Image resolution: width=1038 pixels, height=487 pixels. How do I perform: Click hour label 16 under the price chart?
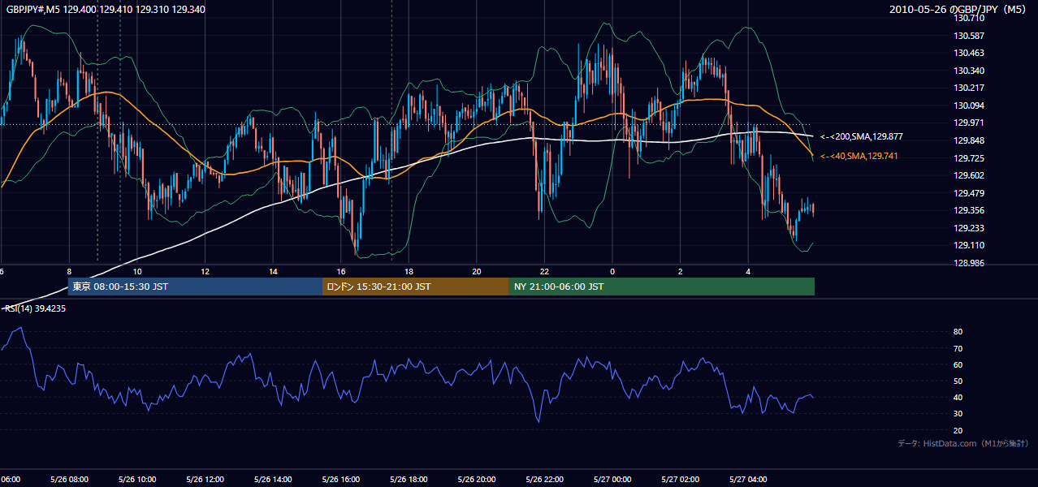point(341,272)
